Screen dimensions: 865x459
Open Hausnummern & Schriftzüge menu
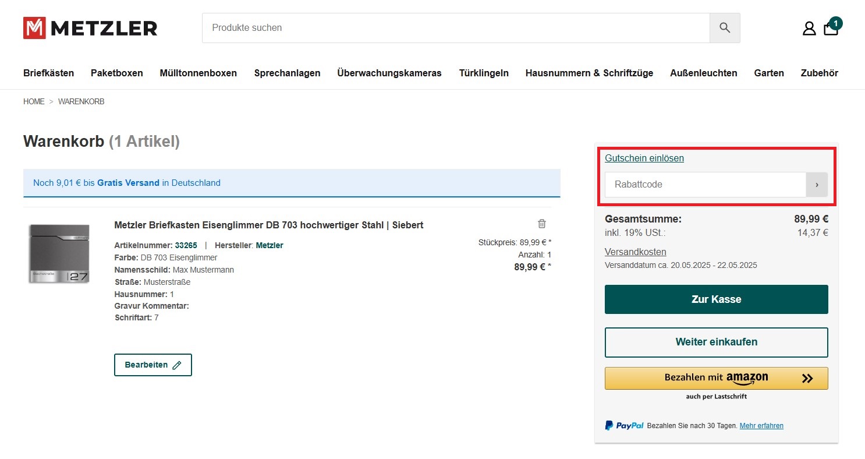(589, 73)
